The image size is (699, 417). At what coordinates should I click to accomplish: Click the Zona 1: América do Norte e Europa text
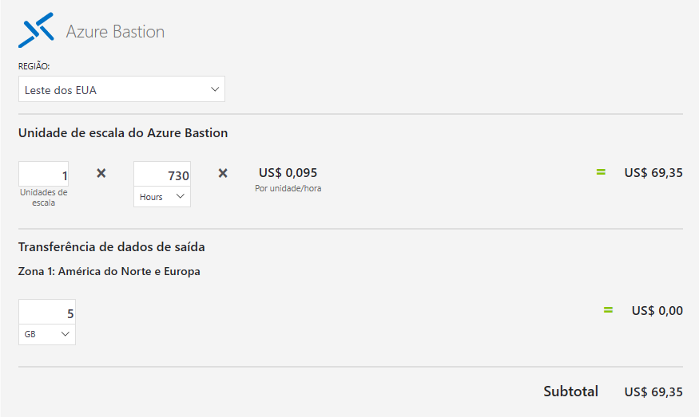[109, 271]
